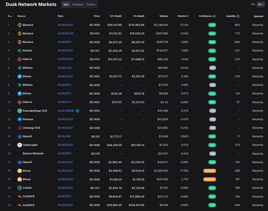The height and width of the screenshot is (211, 268).
Task: Click the Binance logo in the DUSK/USDT row
Action: 19,25
